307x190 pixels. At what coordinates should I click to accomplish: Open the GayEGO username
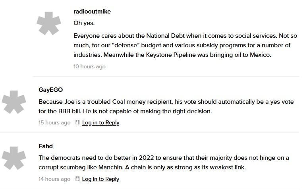click(x=50, y=90)
